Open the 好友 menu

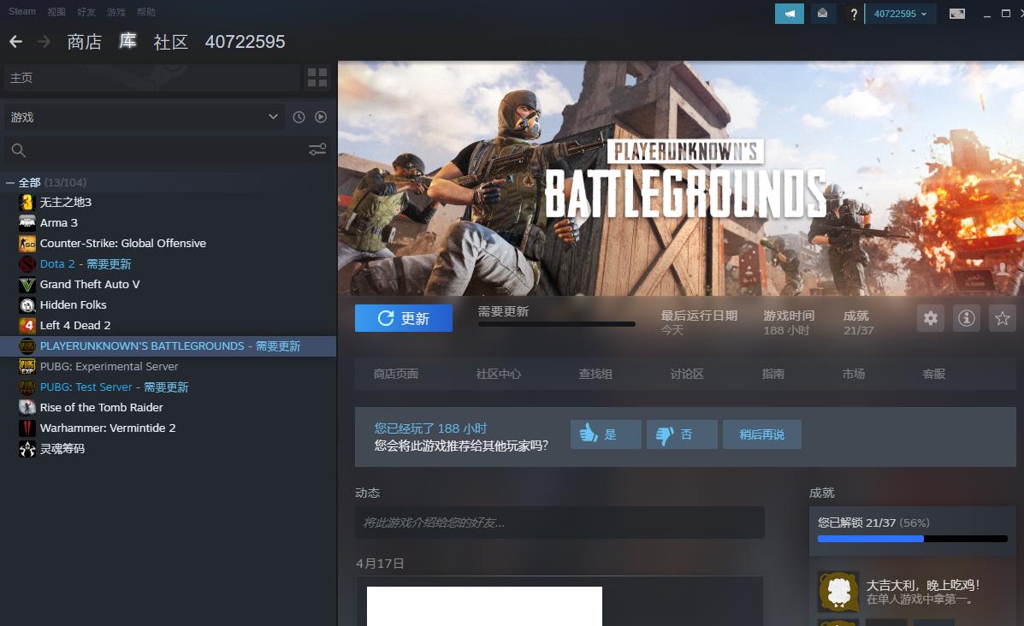[x=86, y=12]
